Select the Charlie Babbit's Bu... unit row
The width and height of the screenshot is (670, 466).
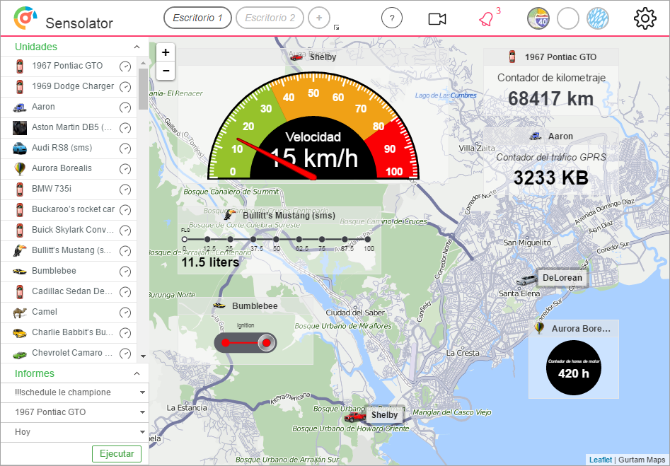tap(69, 333)
